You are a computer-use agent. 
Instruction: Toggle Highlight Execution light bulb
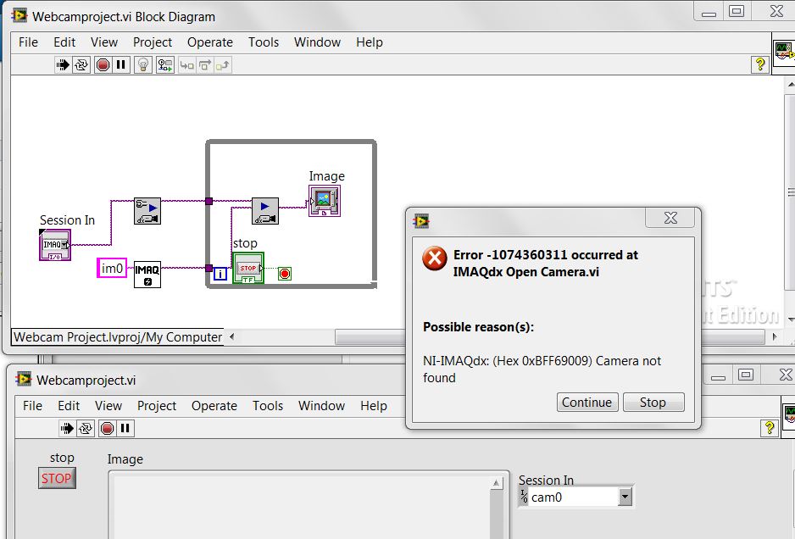[143, 65]
